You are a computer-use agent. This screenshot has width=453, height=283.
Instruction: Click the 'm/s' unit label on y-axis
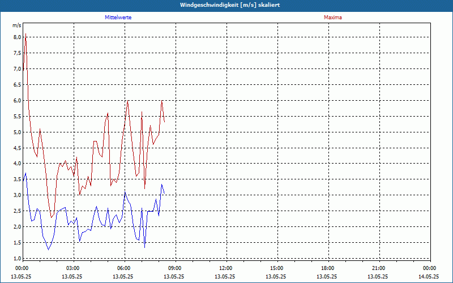click(17, 25)
